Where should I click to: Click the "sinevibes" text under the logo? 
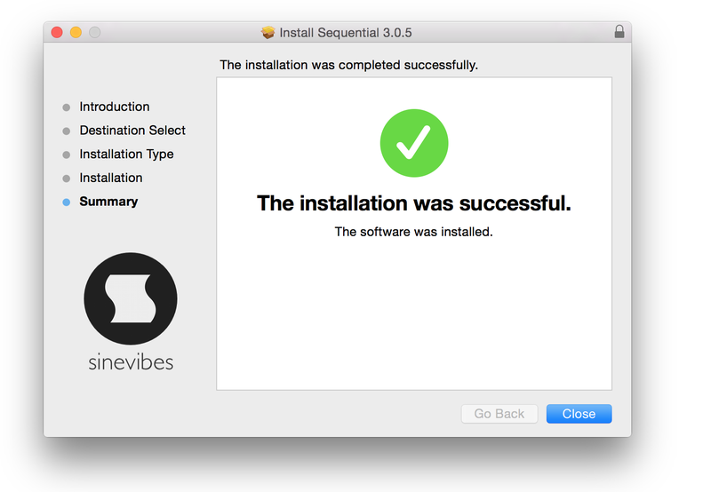[131, 362]
